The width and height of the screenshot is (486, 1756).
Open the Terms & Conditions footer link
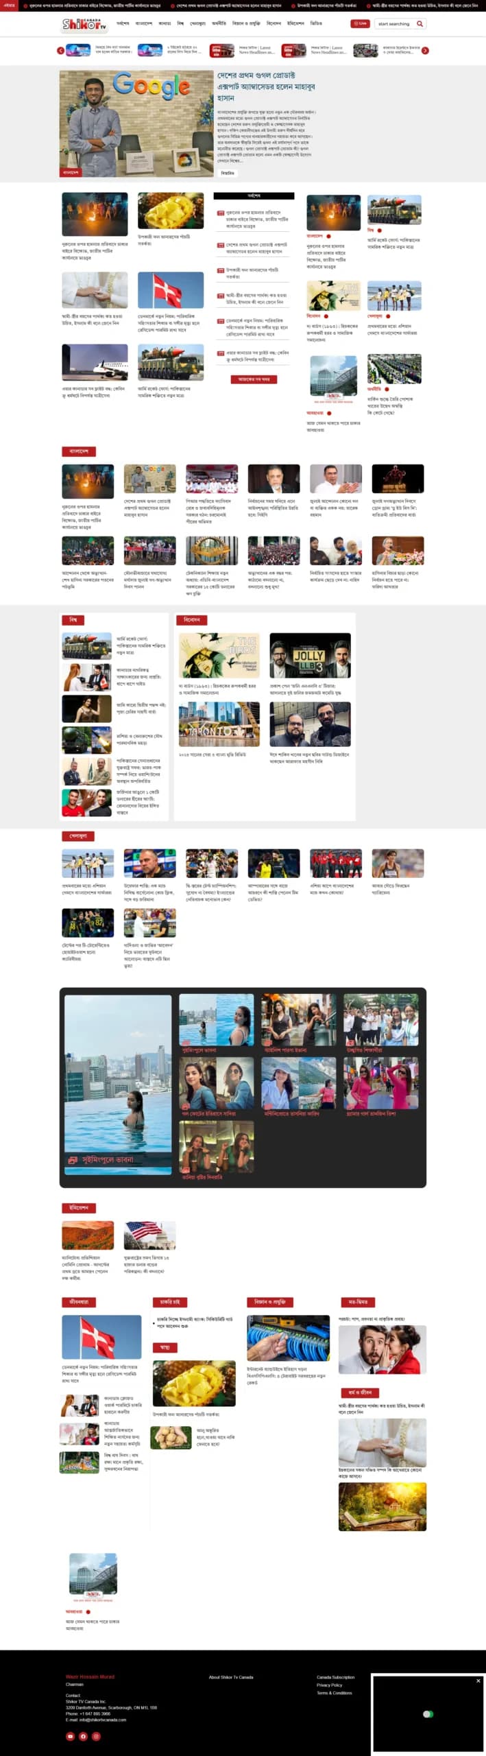(335, 1692)
